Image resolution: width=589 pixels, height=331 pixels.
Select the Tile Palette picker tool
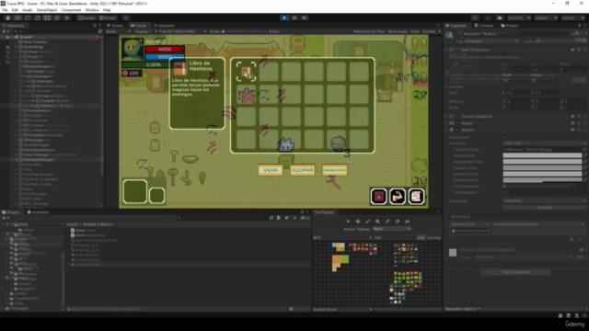(387, 222)
